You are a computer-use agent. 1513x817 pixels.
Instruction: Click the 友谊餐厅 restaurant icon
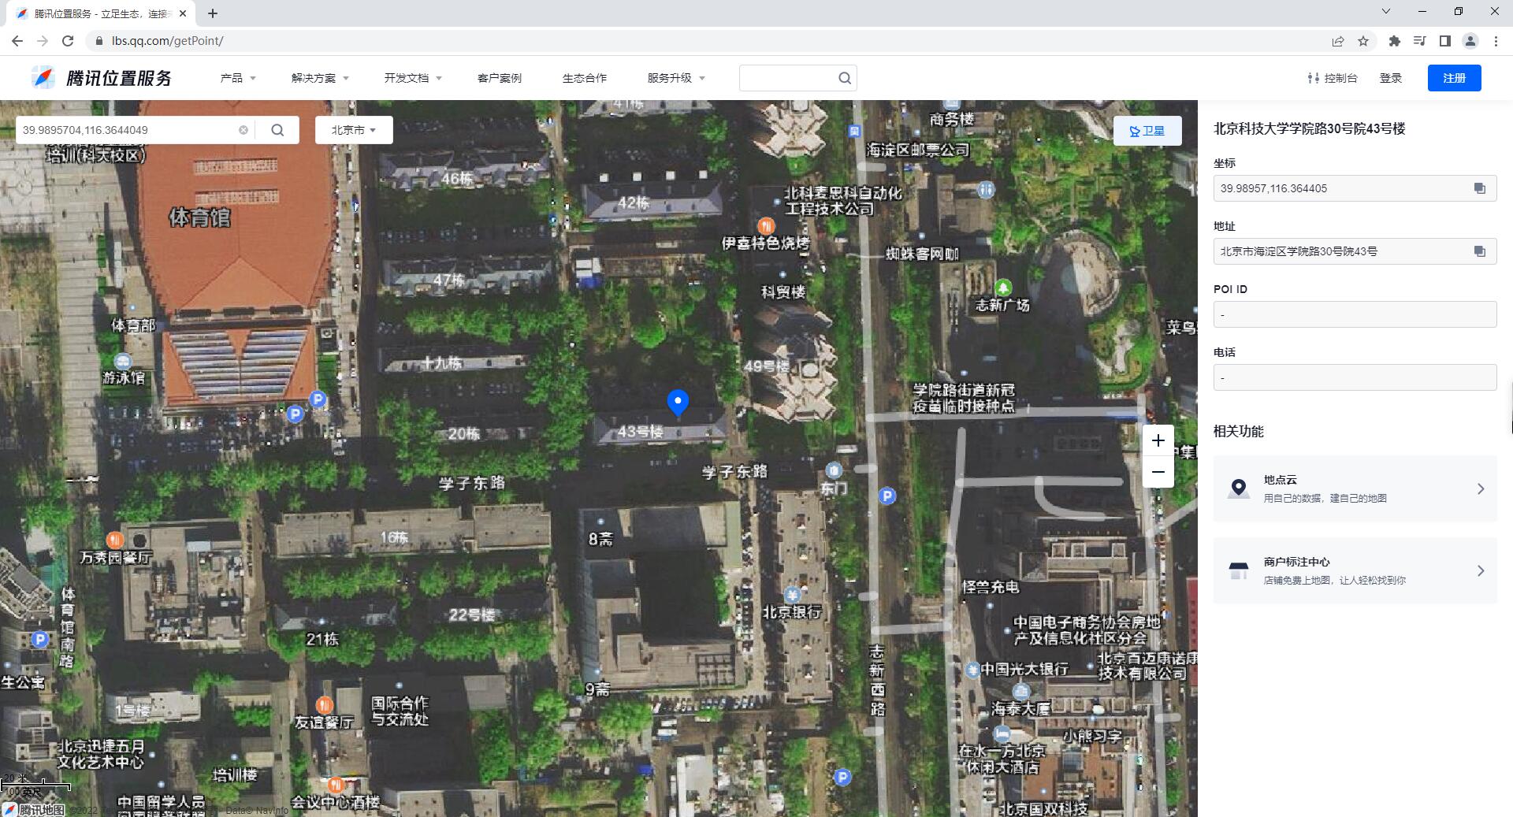point(324,704)
